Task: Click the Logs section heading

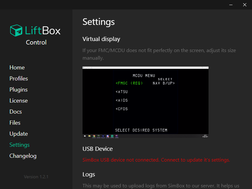Action: 89,175
